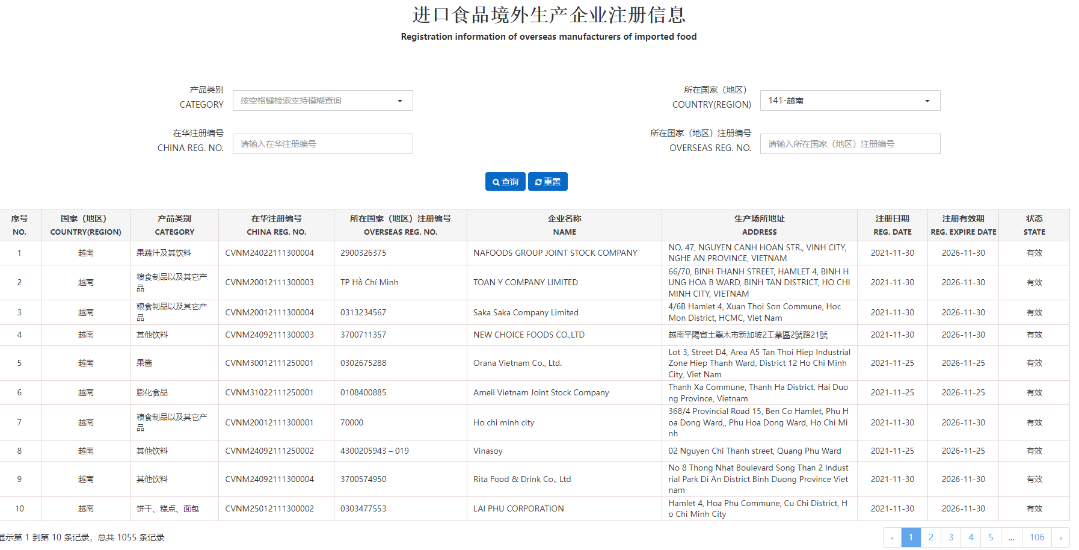Click the LAI PHU CORPORATION name cell

pyautogui.click(x=518, y=509)
